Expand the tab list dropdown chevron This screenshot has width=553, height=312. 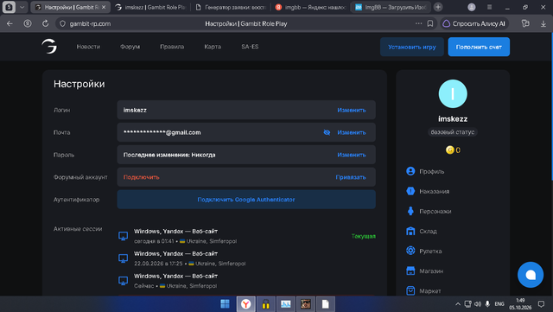(x=22, y=7)
